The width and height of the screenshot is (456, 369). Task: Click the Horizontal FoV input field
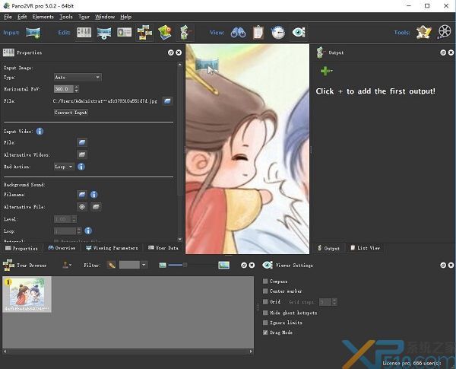(64, 89)
